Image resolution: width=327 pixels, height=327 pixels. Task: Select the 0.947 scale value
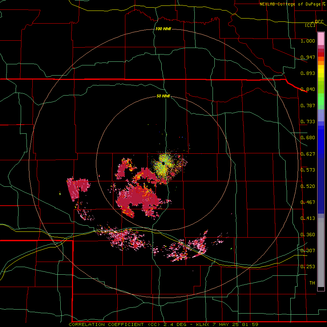point(308,57)
